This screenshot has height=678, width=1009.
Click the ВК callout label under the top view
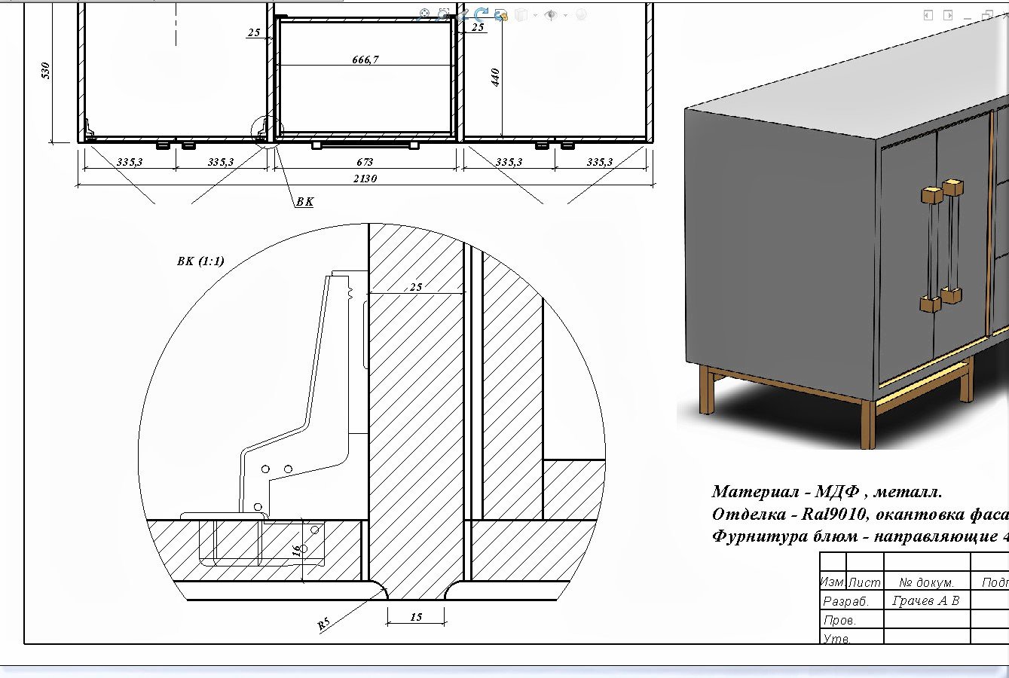304,202
